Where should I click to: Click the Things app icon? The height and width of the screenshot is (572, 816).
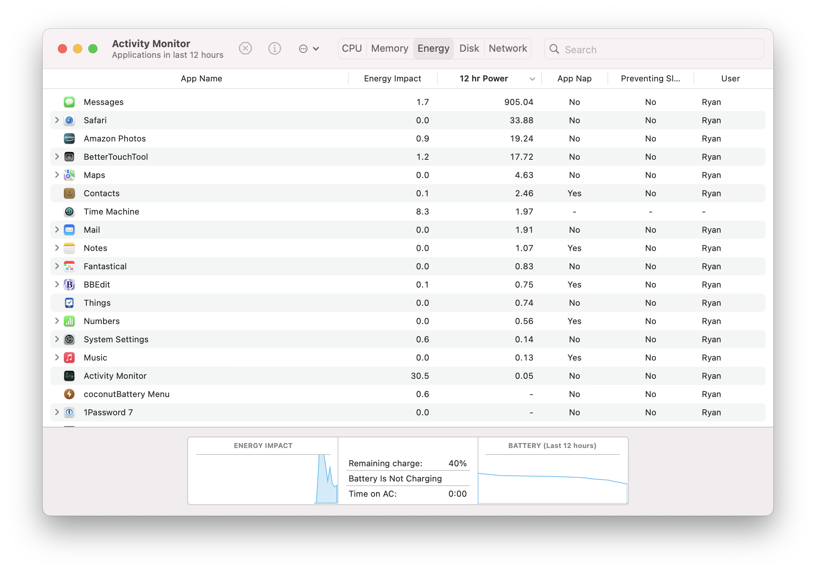pyautogui.click(x=69, y=303)
